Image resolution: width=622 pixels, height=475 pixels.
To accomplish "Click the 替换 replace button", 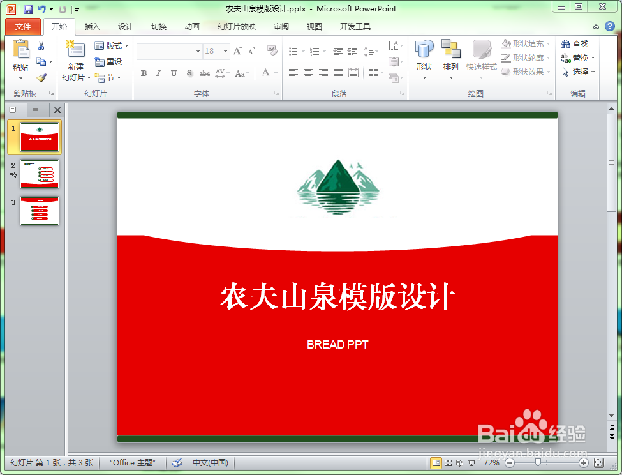I will (x=579, y=58).
